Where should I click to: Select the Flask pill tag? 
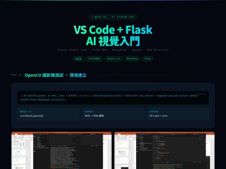click(147, 59)
